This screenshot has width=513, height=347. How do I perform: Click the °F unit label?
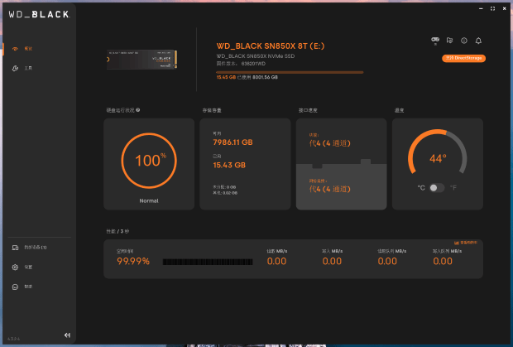(x=453, y=188)
